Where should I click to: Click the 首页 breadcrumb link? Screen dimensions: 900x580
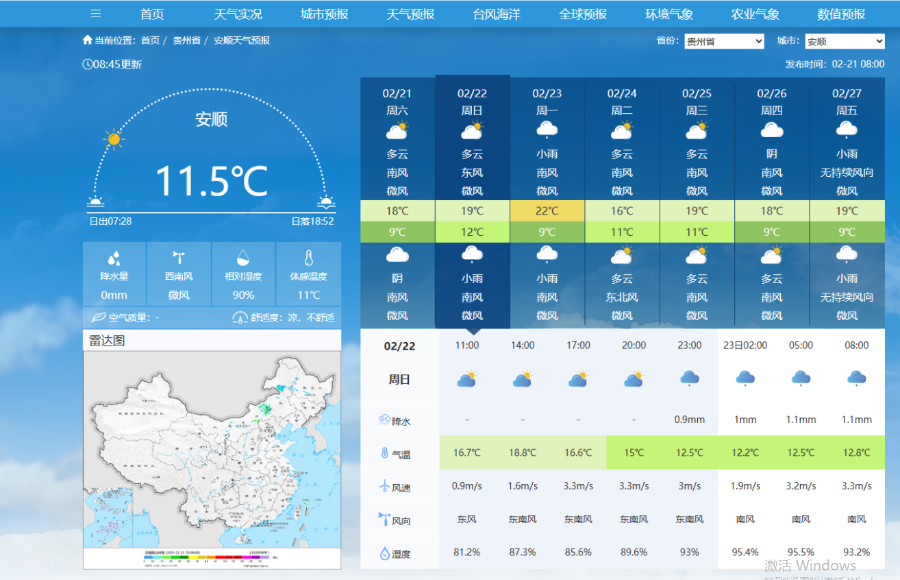point(150,40)
